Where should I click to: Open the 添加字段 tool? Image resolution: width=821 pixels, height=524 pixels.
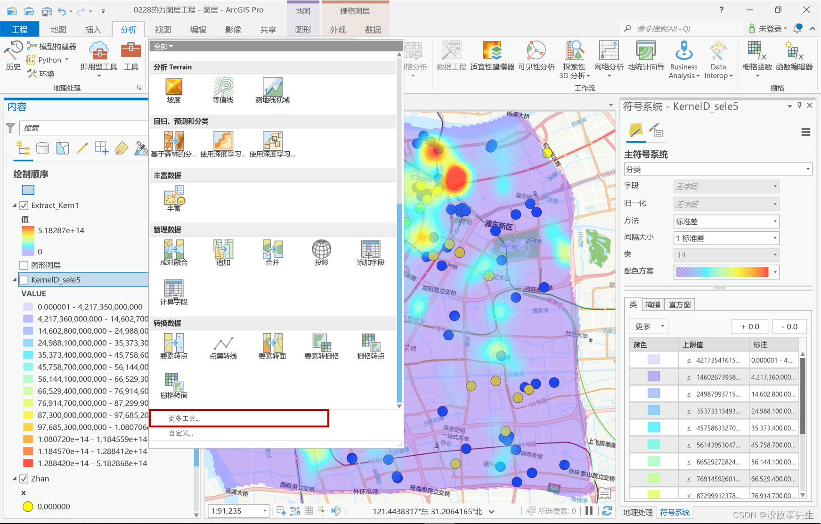click(371, 253)
